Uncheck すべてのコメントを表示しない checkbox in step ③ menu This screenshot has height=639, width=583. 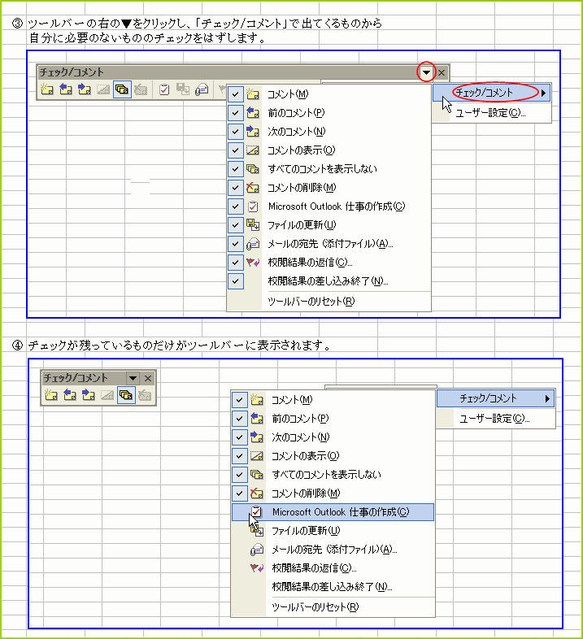(236, 169)
